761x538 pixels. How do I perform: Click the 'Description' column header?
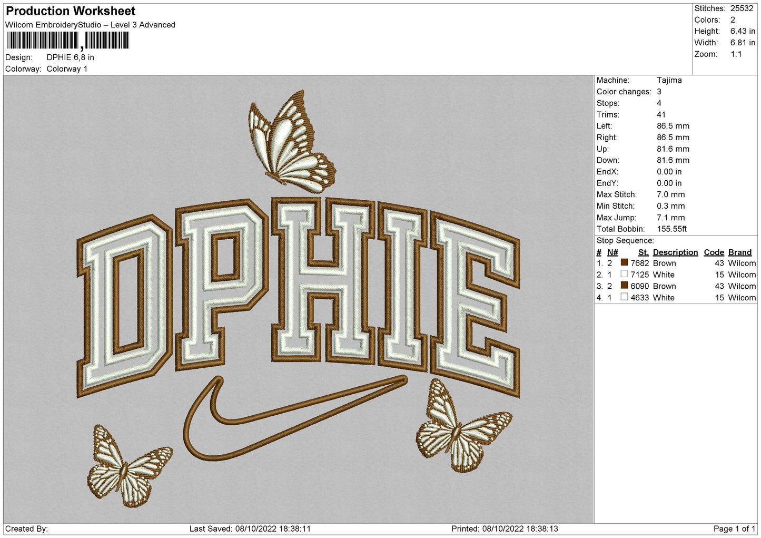[675, 252]
